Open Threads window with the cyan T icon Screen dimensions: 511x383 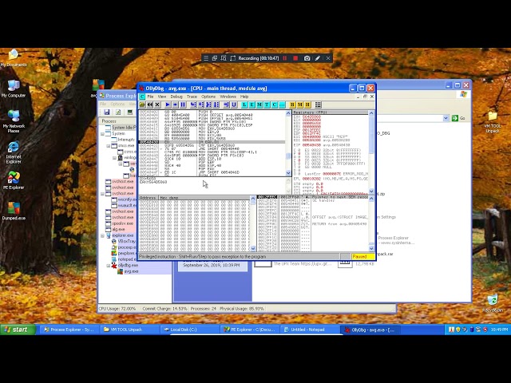pos(267,105)
